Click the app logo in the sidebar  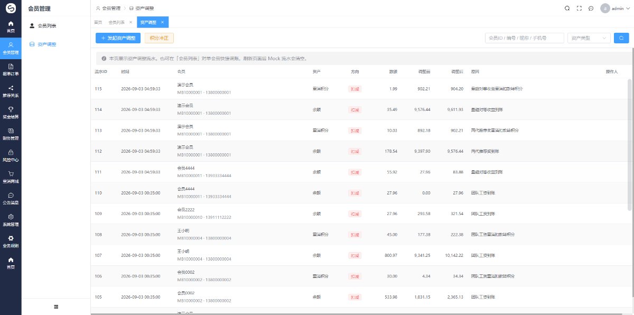11,8
